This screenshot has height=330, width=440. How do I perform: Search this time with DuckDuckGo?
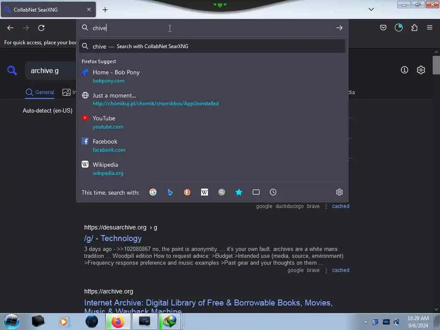(x=187, y=192)
